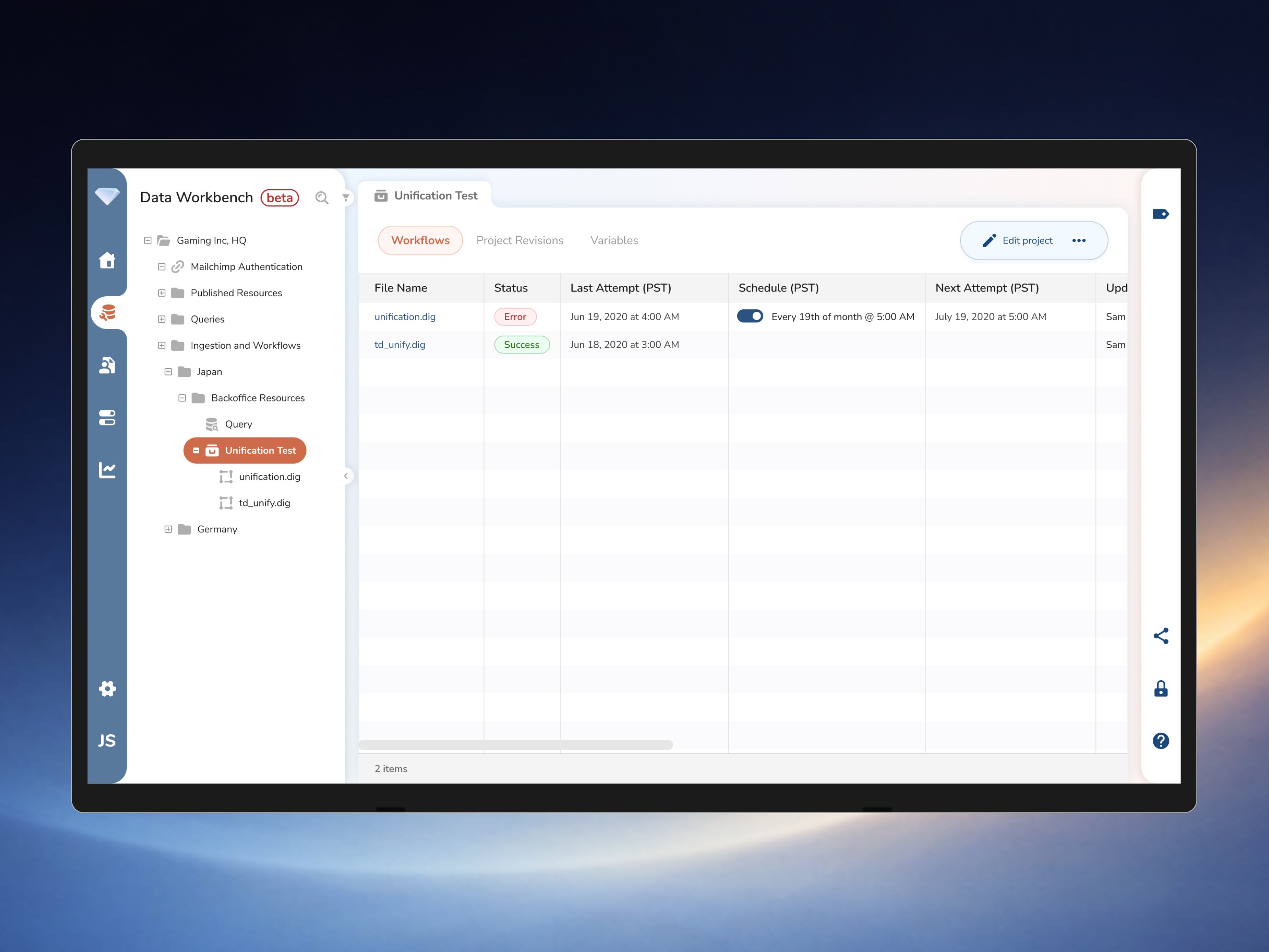Viewport: 1269px width, 952px height.
Task: Click the horizontal scrollbar under the table
Action: 515,745
